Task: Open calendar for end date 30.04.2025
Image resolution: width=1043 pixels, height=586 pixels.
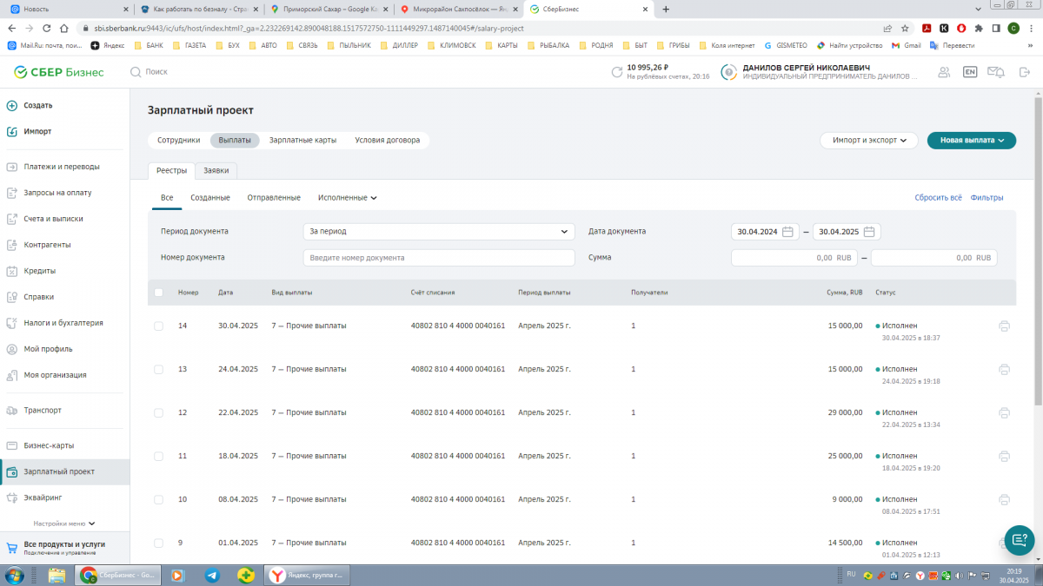Action: 869,232
